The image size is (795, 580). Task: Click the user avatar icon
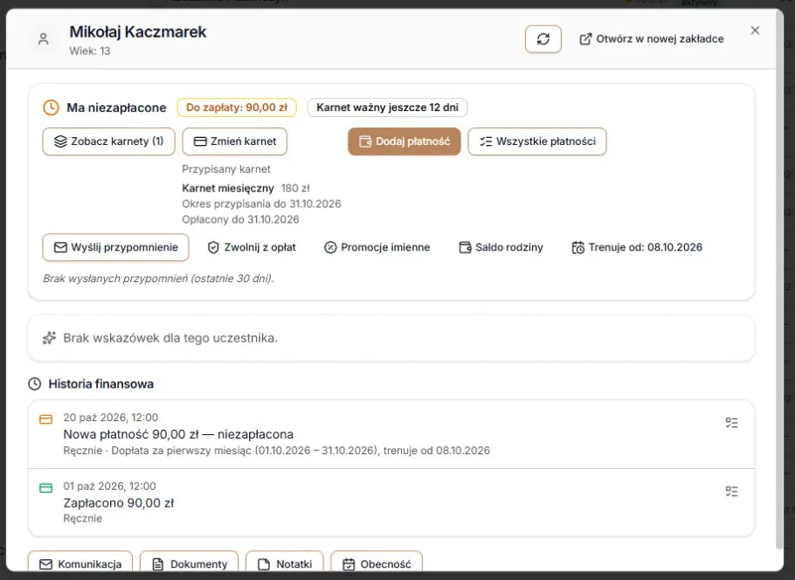pyautogui.click(x=44, y=39)
